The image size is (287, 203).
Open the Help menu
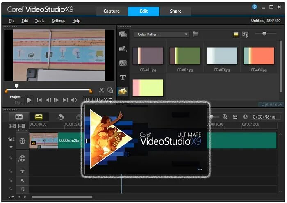(76, 21)
